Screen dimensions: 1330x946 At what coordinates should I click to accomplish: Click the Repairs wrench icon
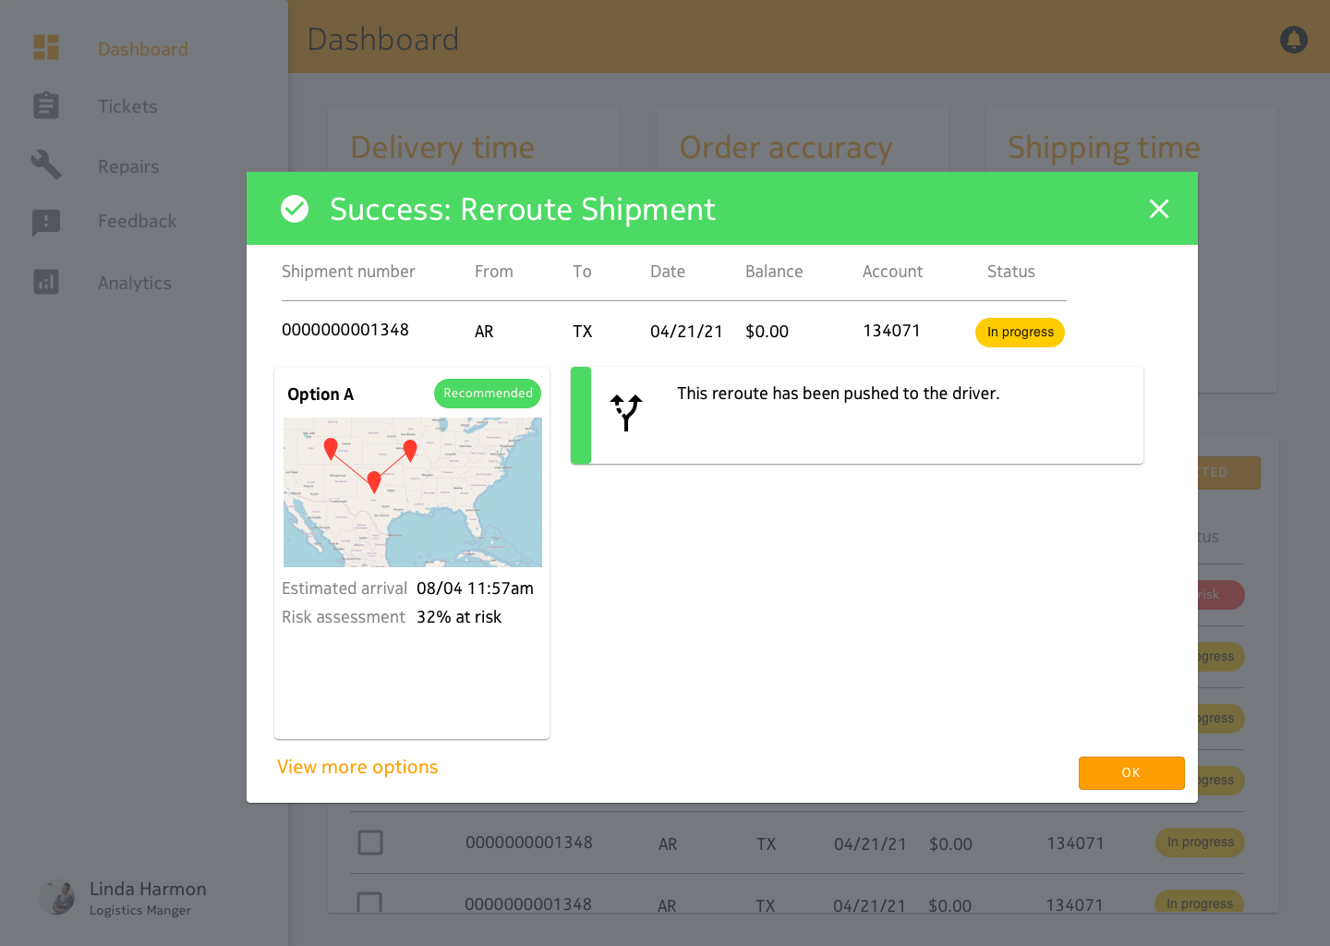tap(46, 164)
